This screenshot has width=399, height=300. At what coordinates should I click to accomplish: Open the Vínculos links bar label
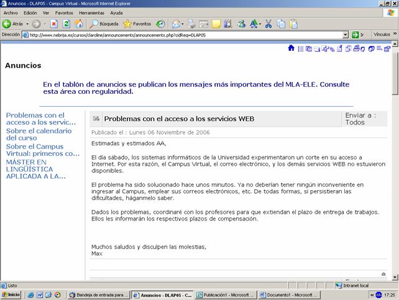[382, 34]
